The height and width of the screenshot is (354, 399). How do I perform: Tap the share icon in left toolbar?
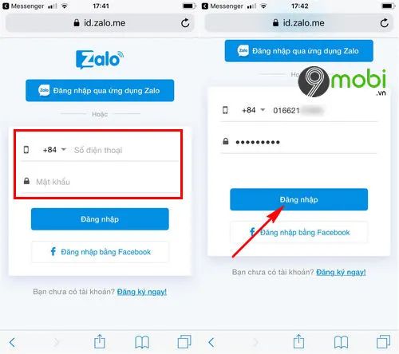pos(100,341)
